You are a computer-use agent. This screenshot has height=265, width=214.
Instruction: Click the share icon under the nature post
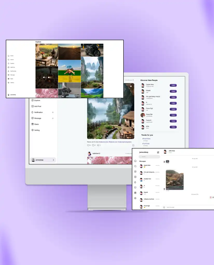[98, 145]
